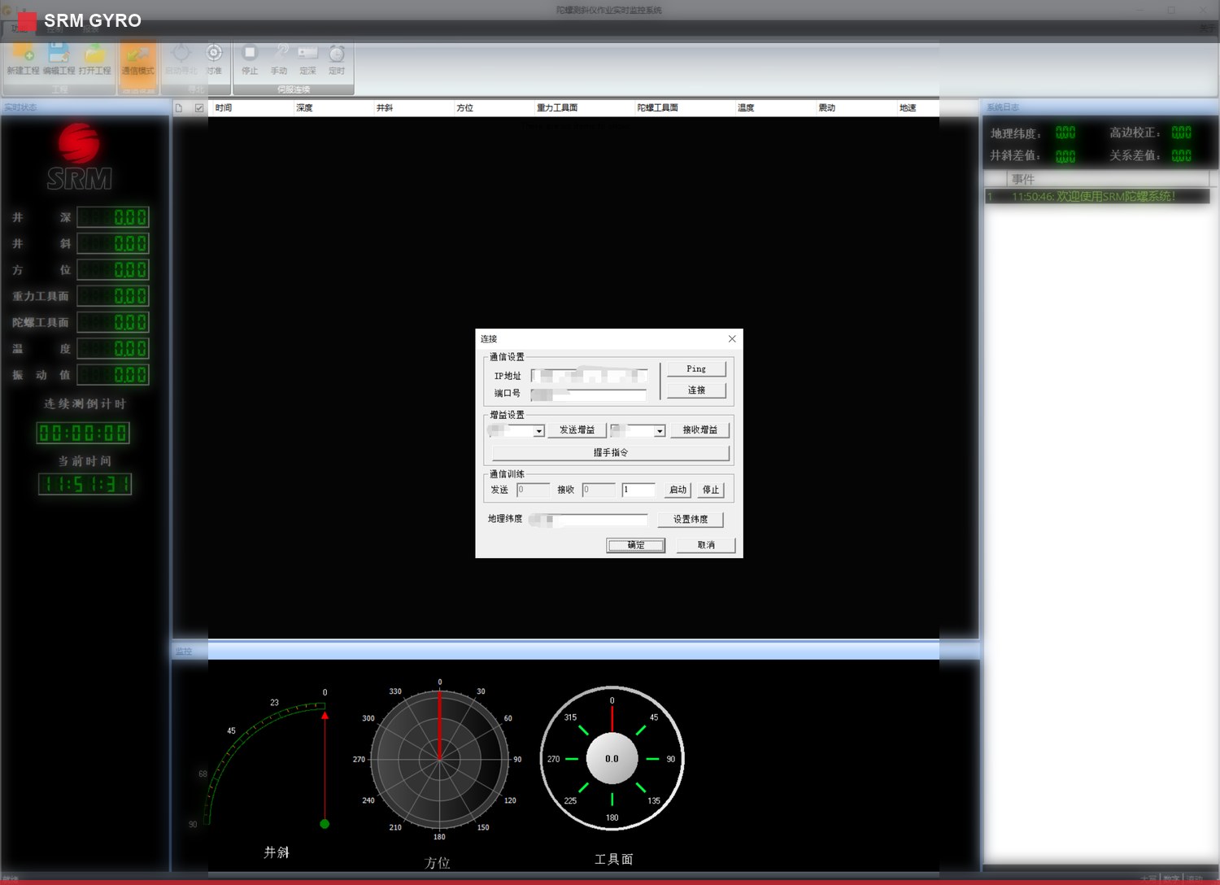Click the 接收 count field
This screenshot has width=1220, height=885.
click(599, 490)
